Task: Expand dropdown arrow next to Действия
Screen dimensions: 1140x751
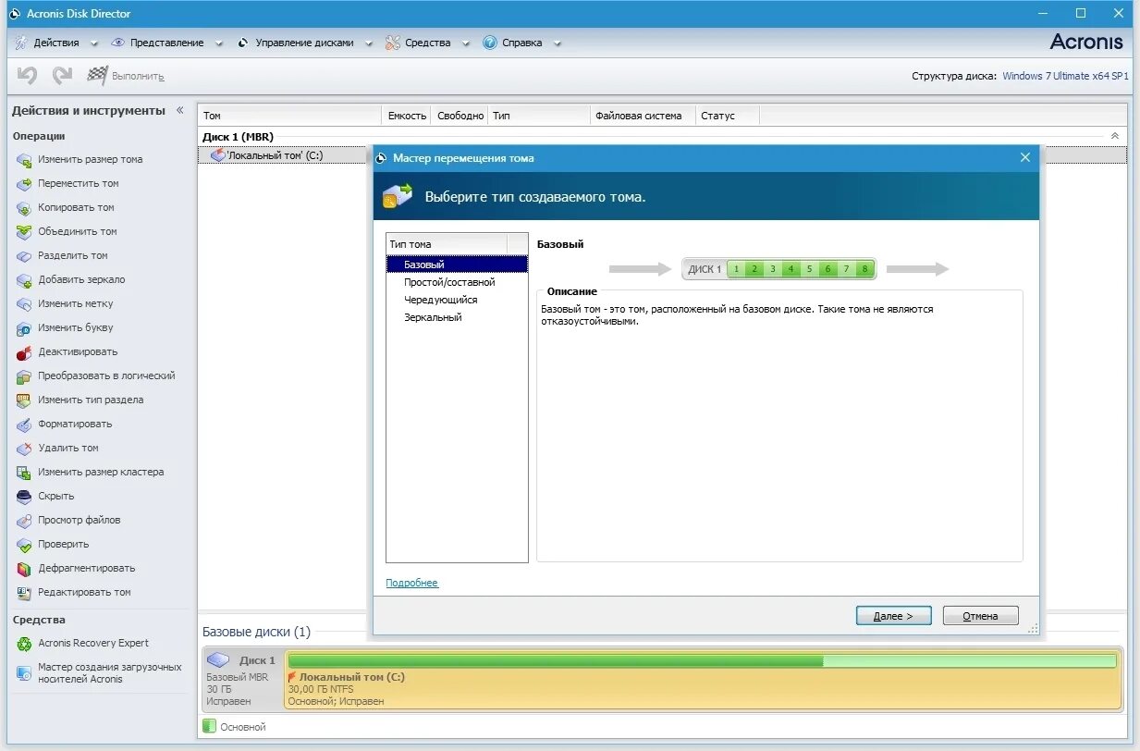Action: pos(95,43)
